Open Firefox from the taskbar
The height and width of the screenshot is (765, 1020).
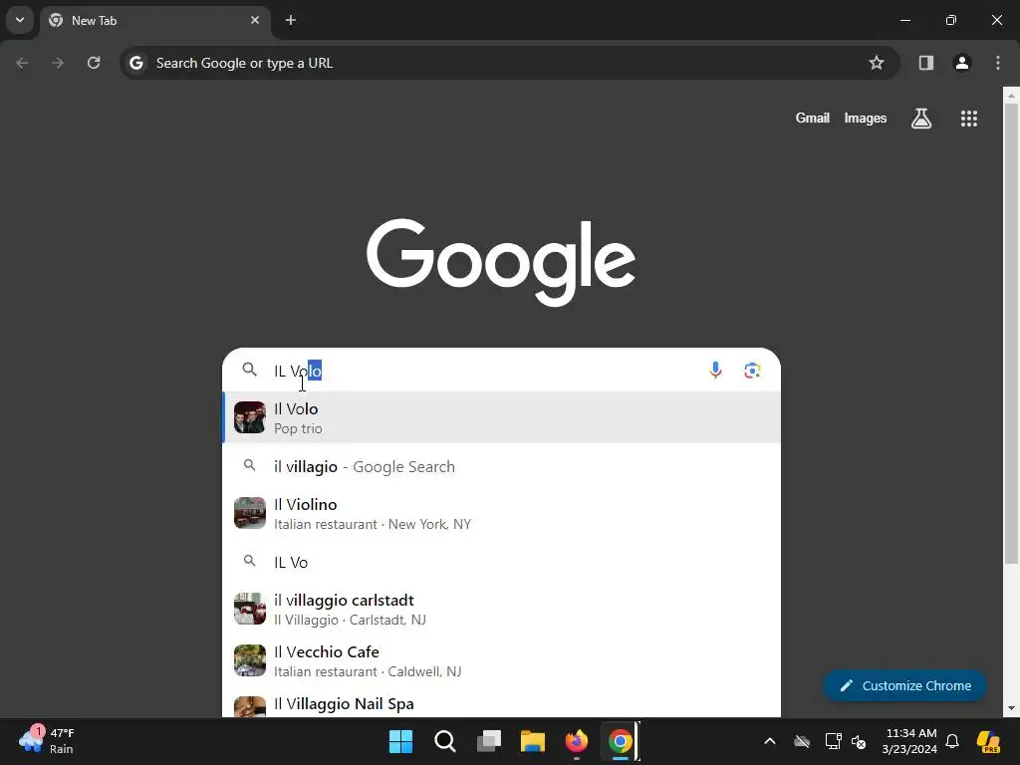[577, 741]
